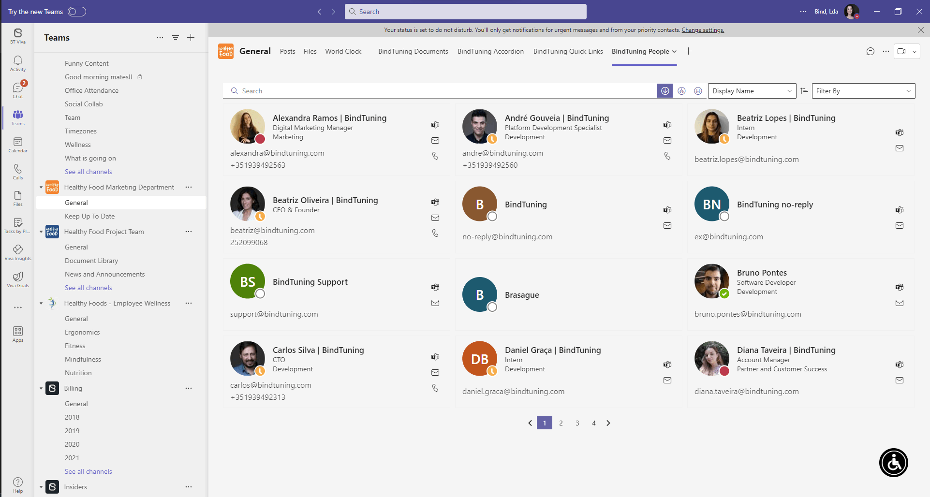Open BT Viva app in sidebar
Viewport: 930px width, 497px height.
(x=18, y=36)
